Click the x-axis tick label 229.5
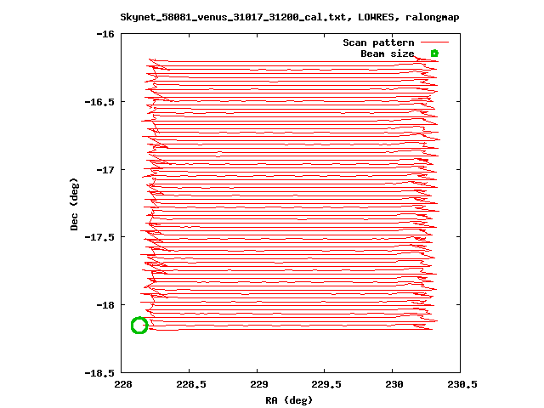Image resolution: width=544 pixels, height=408 pixels. tap(326, 384)
